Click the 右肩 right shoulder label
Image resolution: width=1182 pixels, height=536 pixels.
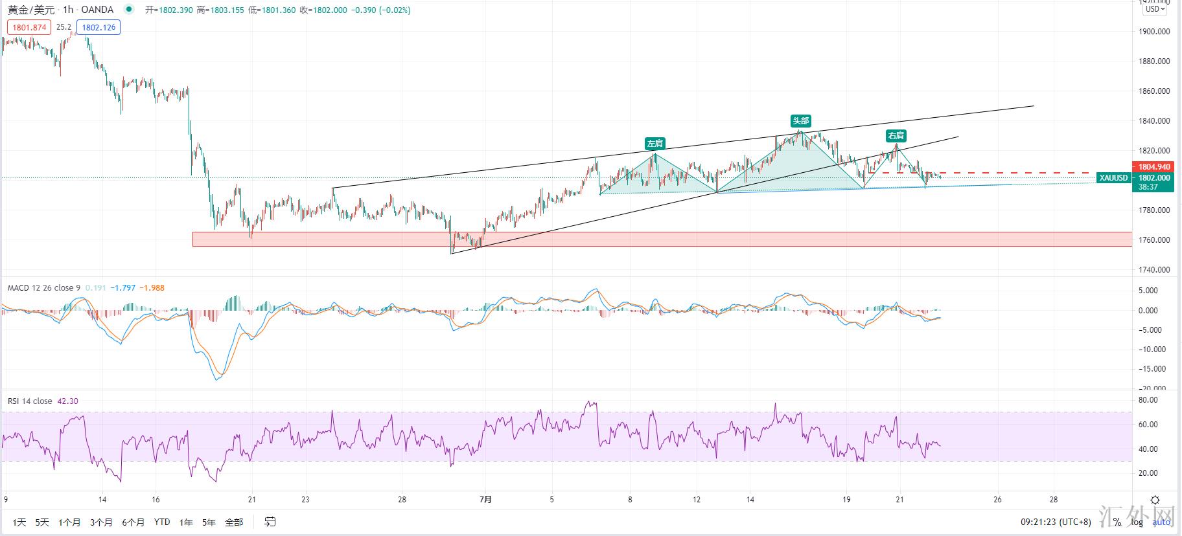(896, 135)
